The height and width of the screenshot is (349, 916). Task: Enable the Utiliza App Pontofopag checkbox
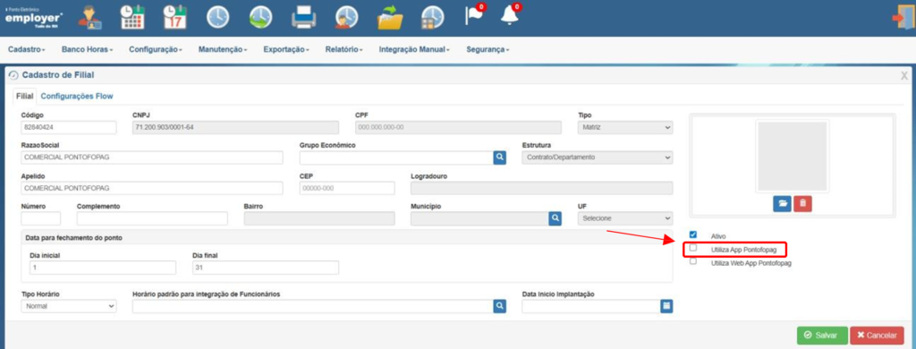pos(693,248)
